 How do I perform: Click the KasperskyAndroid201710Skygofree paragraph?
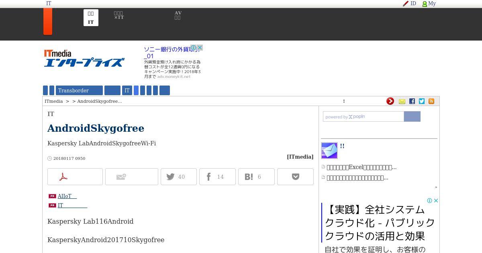pyautogui.click(x=106, y=240)
